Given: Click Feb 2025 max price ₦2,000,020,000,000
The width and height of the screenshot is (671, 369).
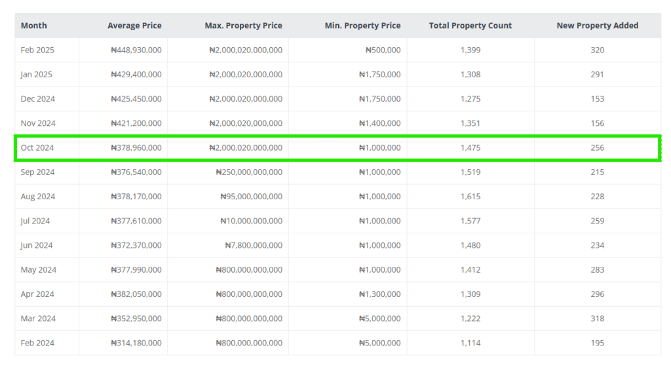Looking at the screenshot, I should [x=246, y=50].
